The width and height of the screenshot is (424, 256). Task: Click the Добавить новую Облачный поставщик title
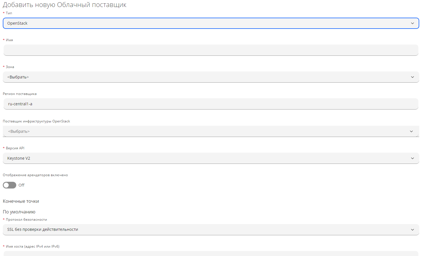[x=65, y=5]
